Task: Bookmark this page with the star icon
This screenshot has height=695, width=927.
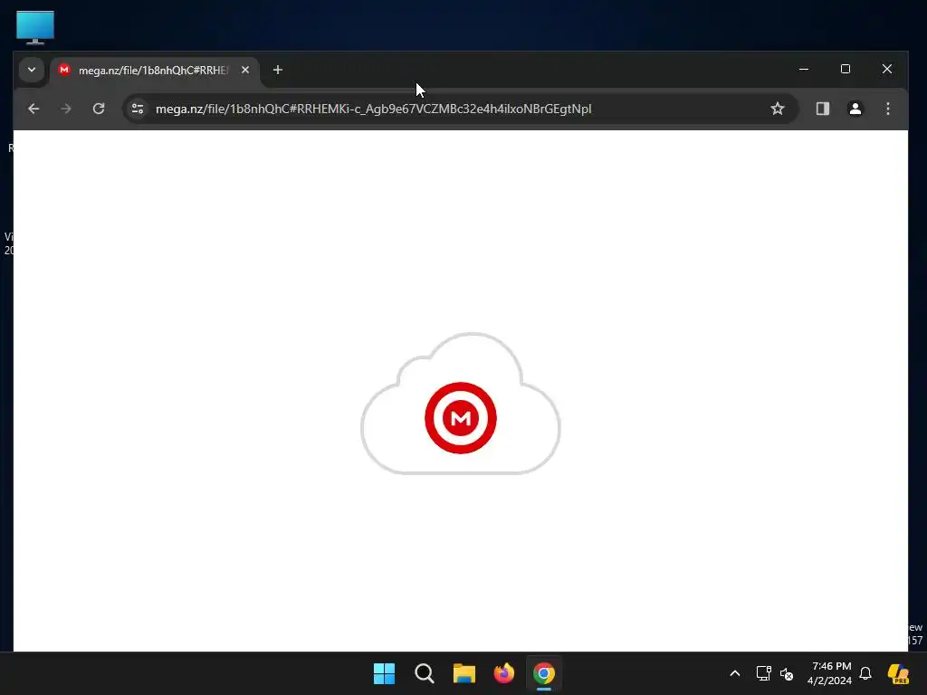Action: click(778, 109)
